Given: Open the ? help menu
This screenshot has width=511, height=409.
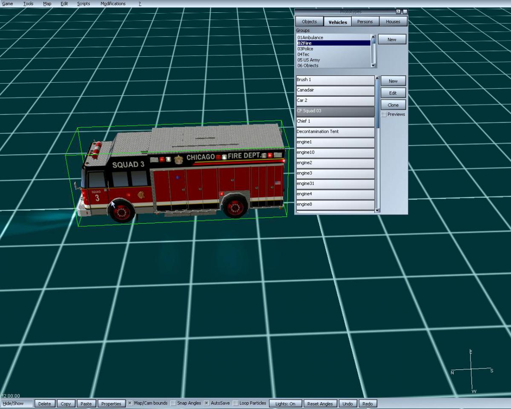Looking at the screenshot, I should click(x=140, y=3).
